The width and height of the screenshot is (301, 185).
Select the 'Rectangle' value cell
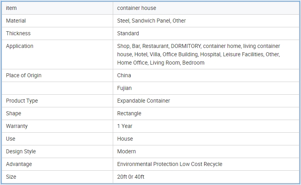pyautogui.click(x=129, y=113)
